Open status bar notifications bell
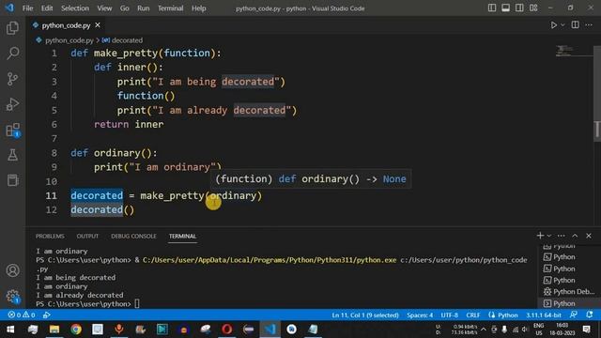 tap(589, 315)
